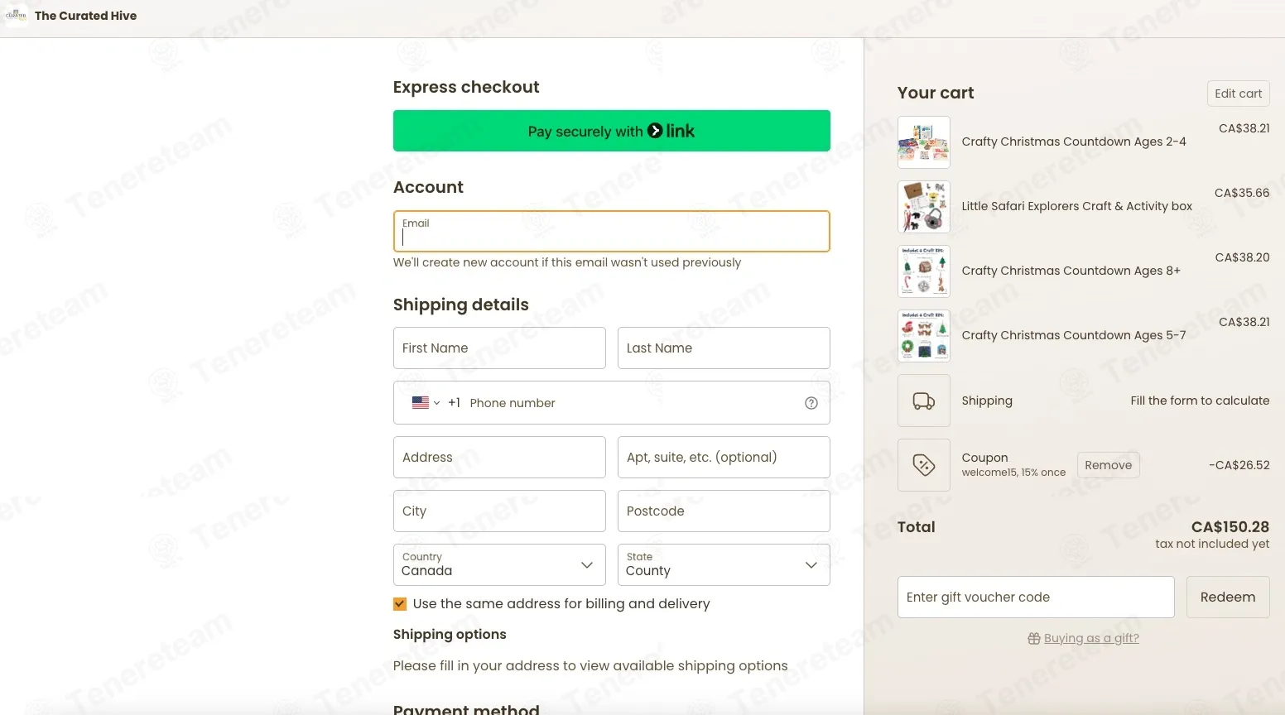The height and width of the screenshot is (715, 1285).
Task: Click the gift voucher code field
Action: [x=1036, y=597]
